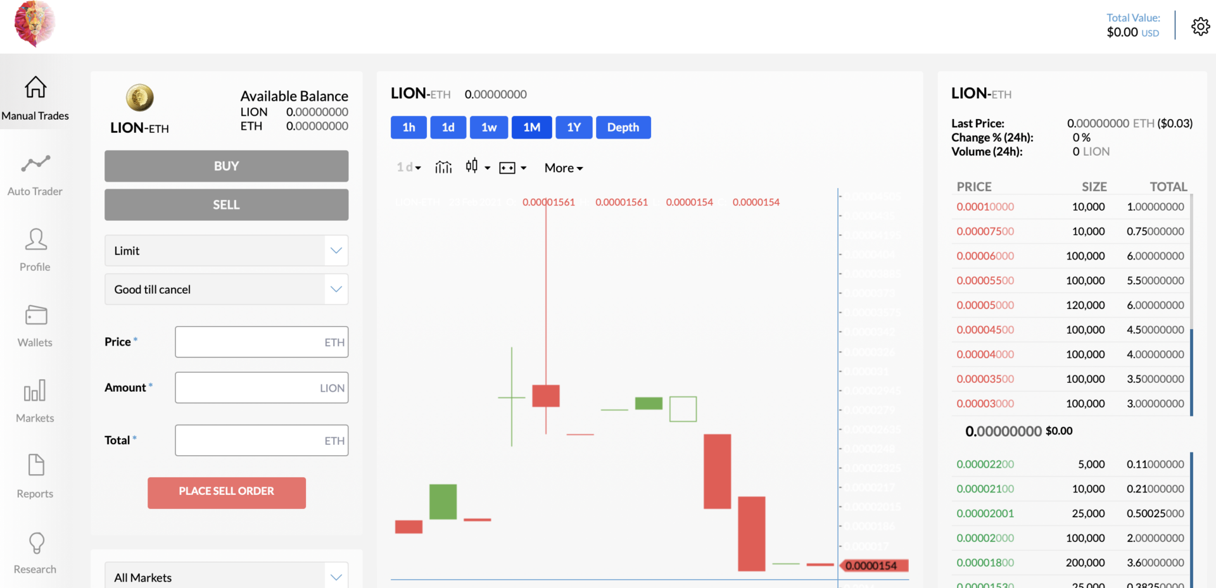View your Wallets

point(35,325)
